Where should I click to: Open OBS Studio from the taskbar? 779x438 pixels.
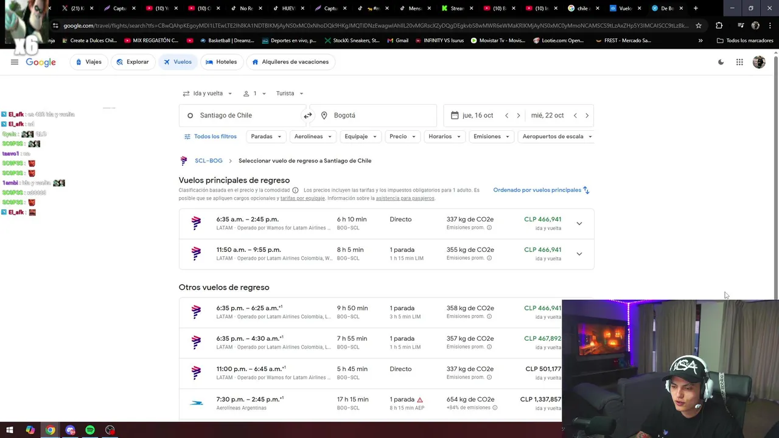coord(110,430)
